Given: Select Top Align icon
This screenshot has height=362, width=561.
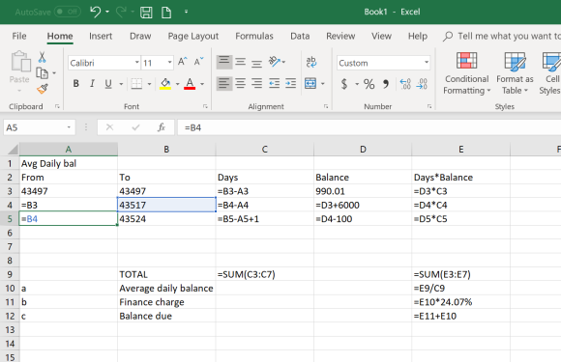Looking at the screenshot, I should 224,62.
